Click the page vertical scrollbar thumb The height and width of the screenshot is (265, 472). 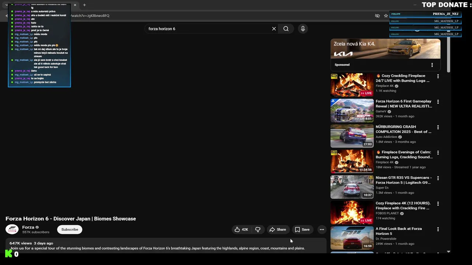(x=448, y=55)
